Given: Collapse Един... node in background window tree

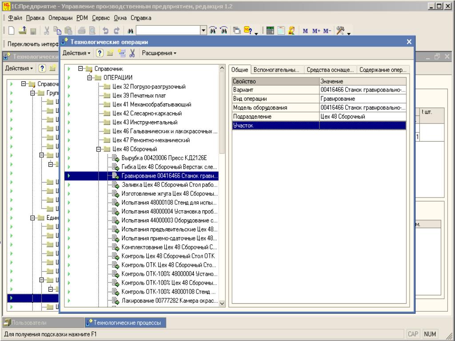Looking at the screenshot, I should point(32,218).
